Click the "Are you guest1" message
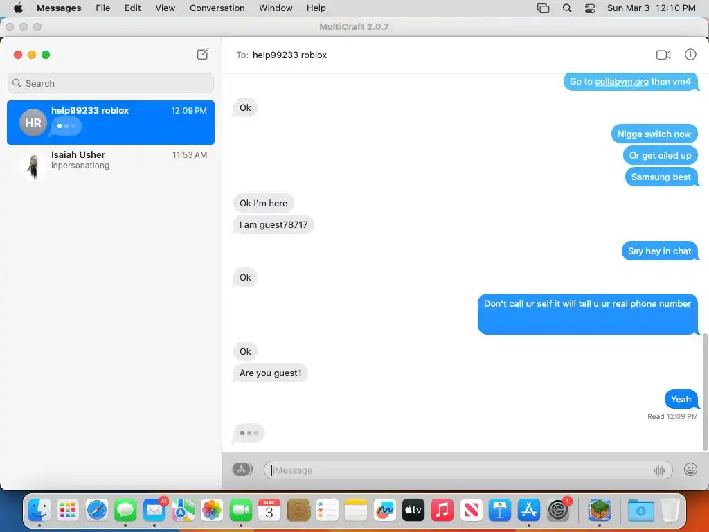Image resolution: width=709 pixels, height=532 pixels. 270,373
